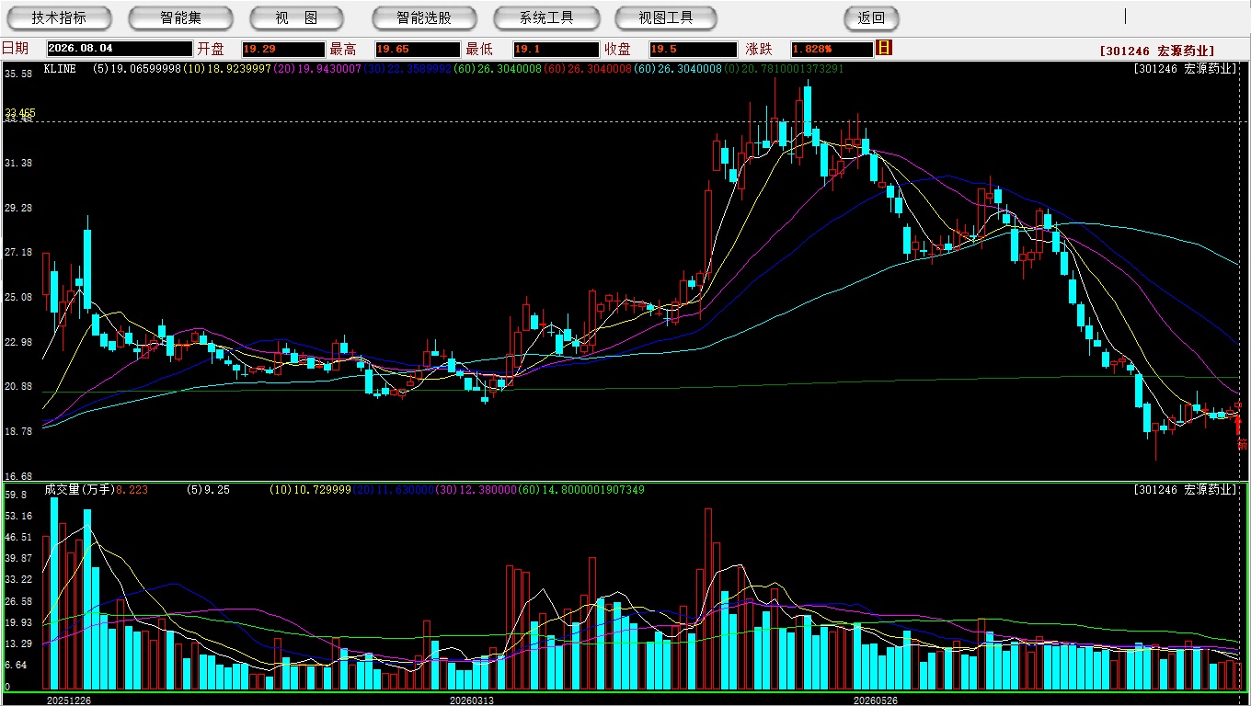This screenshot has height=706, width=1251.
Task: Click the 涨跌 value 1.828%
Action: coord(832,49)
